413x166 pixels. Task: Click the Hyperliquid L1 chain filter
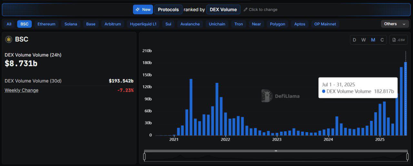point(143,24)
